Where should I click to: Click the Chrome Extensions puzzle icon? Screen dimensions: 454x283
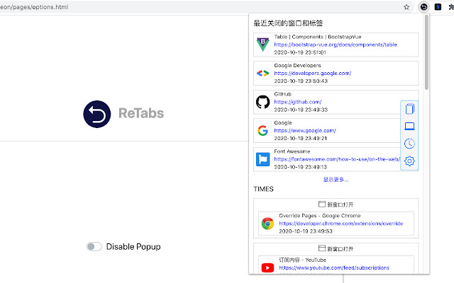(451, 6)
